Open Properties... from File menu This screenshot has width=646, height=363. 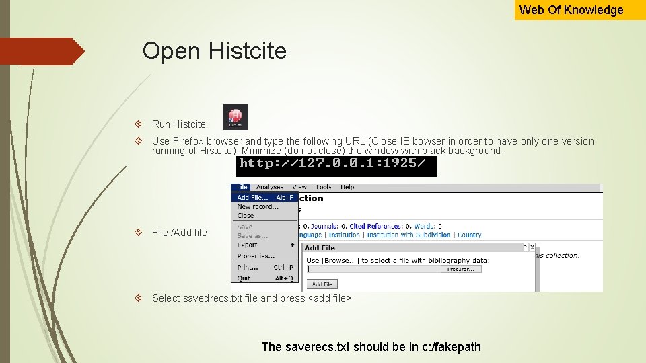point(256,256)
